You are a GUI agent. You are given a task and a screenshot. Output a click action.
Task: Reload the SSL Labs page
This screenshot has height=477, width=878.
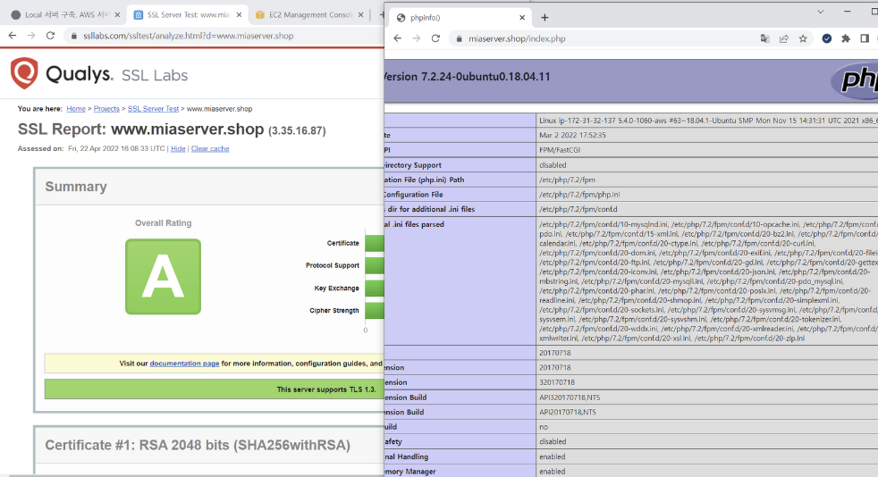pyautogui.click(x=50, y=35)
